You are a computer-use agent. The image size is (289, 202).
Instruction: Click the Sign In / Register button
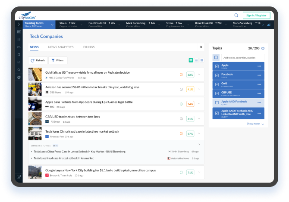pos(256,16)
